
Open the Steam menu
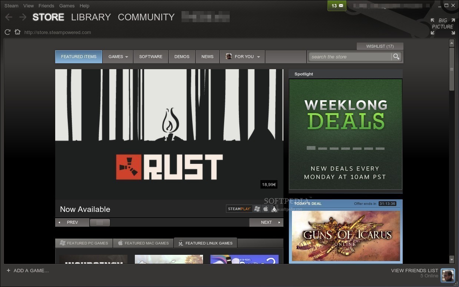click(x=11, y=6)
